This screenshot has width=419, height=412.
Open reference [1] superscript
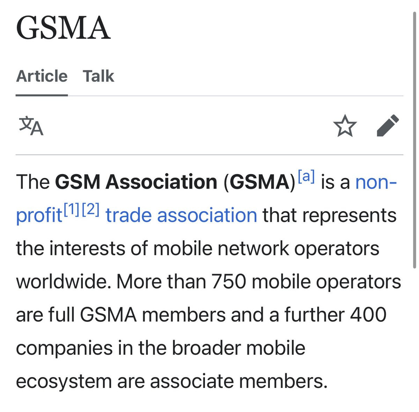pos(72,209)
